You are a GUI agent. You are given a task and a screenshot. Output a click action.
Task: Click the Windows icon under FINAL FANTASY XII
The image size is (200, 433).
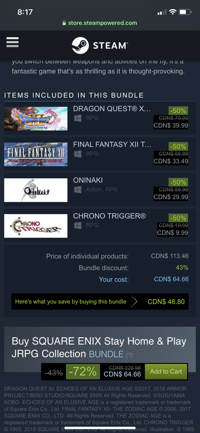(x=78, y=154)
